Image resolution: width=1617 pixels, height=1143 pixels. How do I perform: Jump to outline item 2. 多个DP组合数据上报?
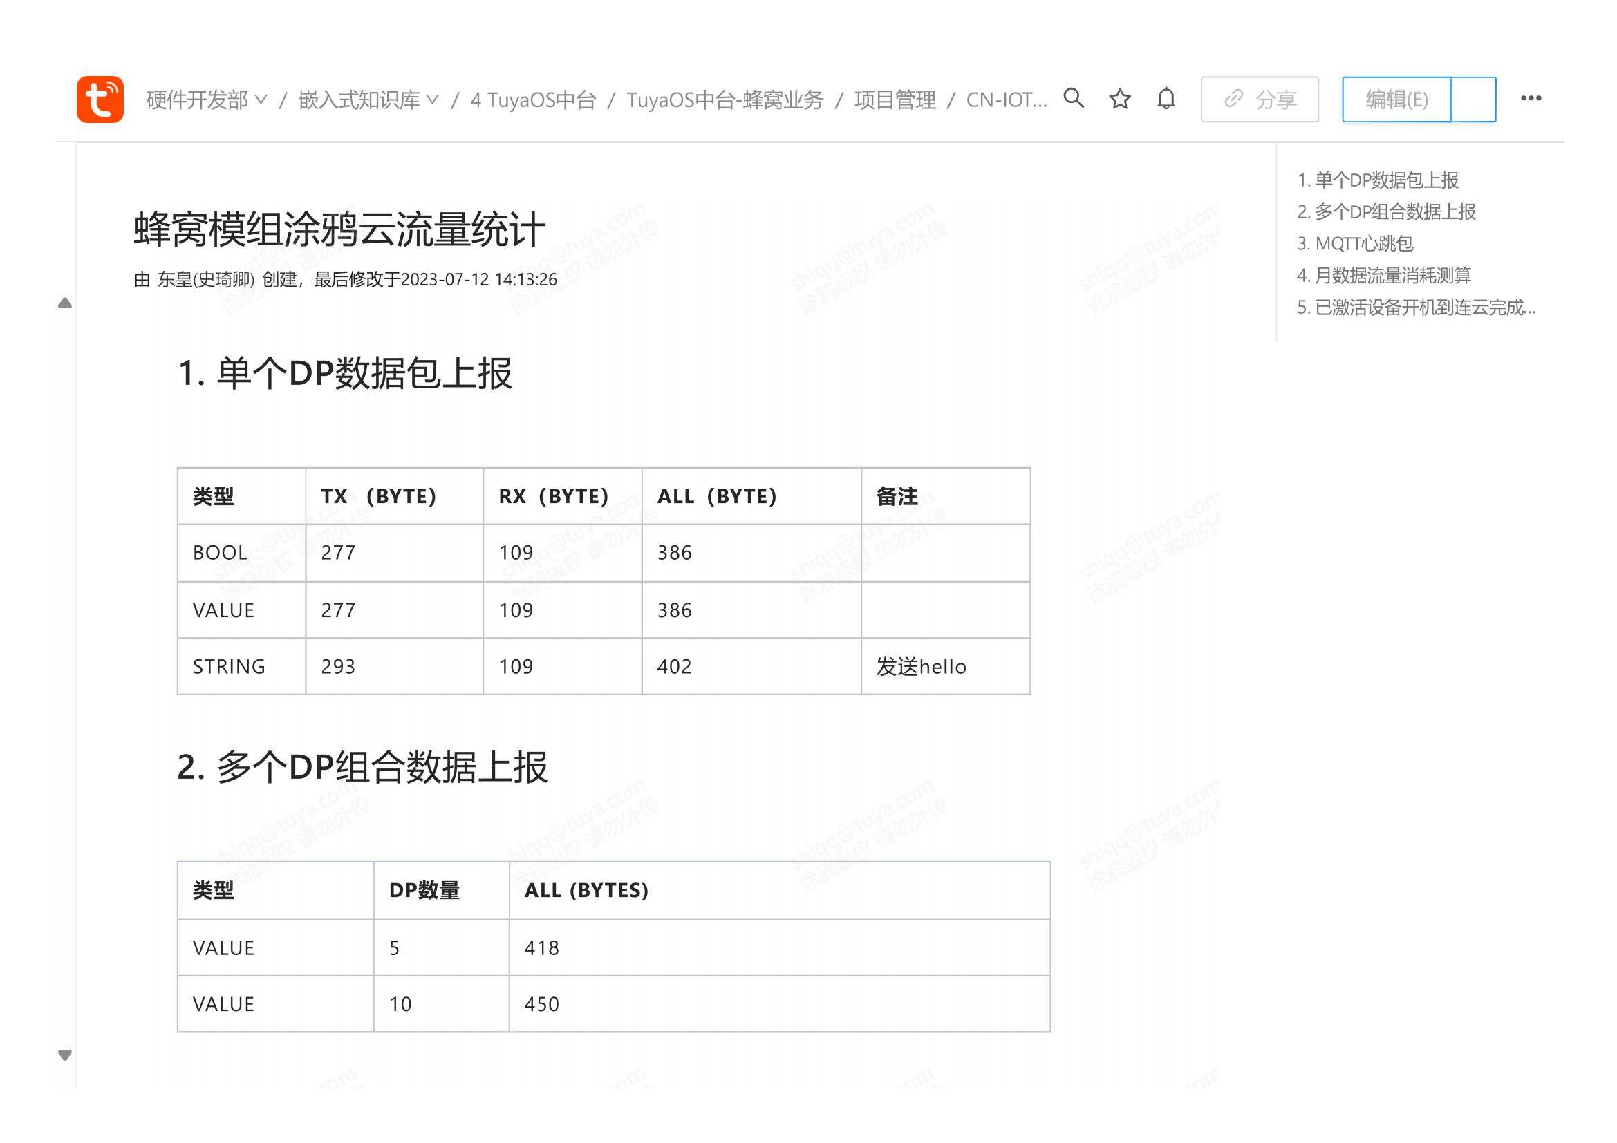(1386, 212)
